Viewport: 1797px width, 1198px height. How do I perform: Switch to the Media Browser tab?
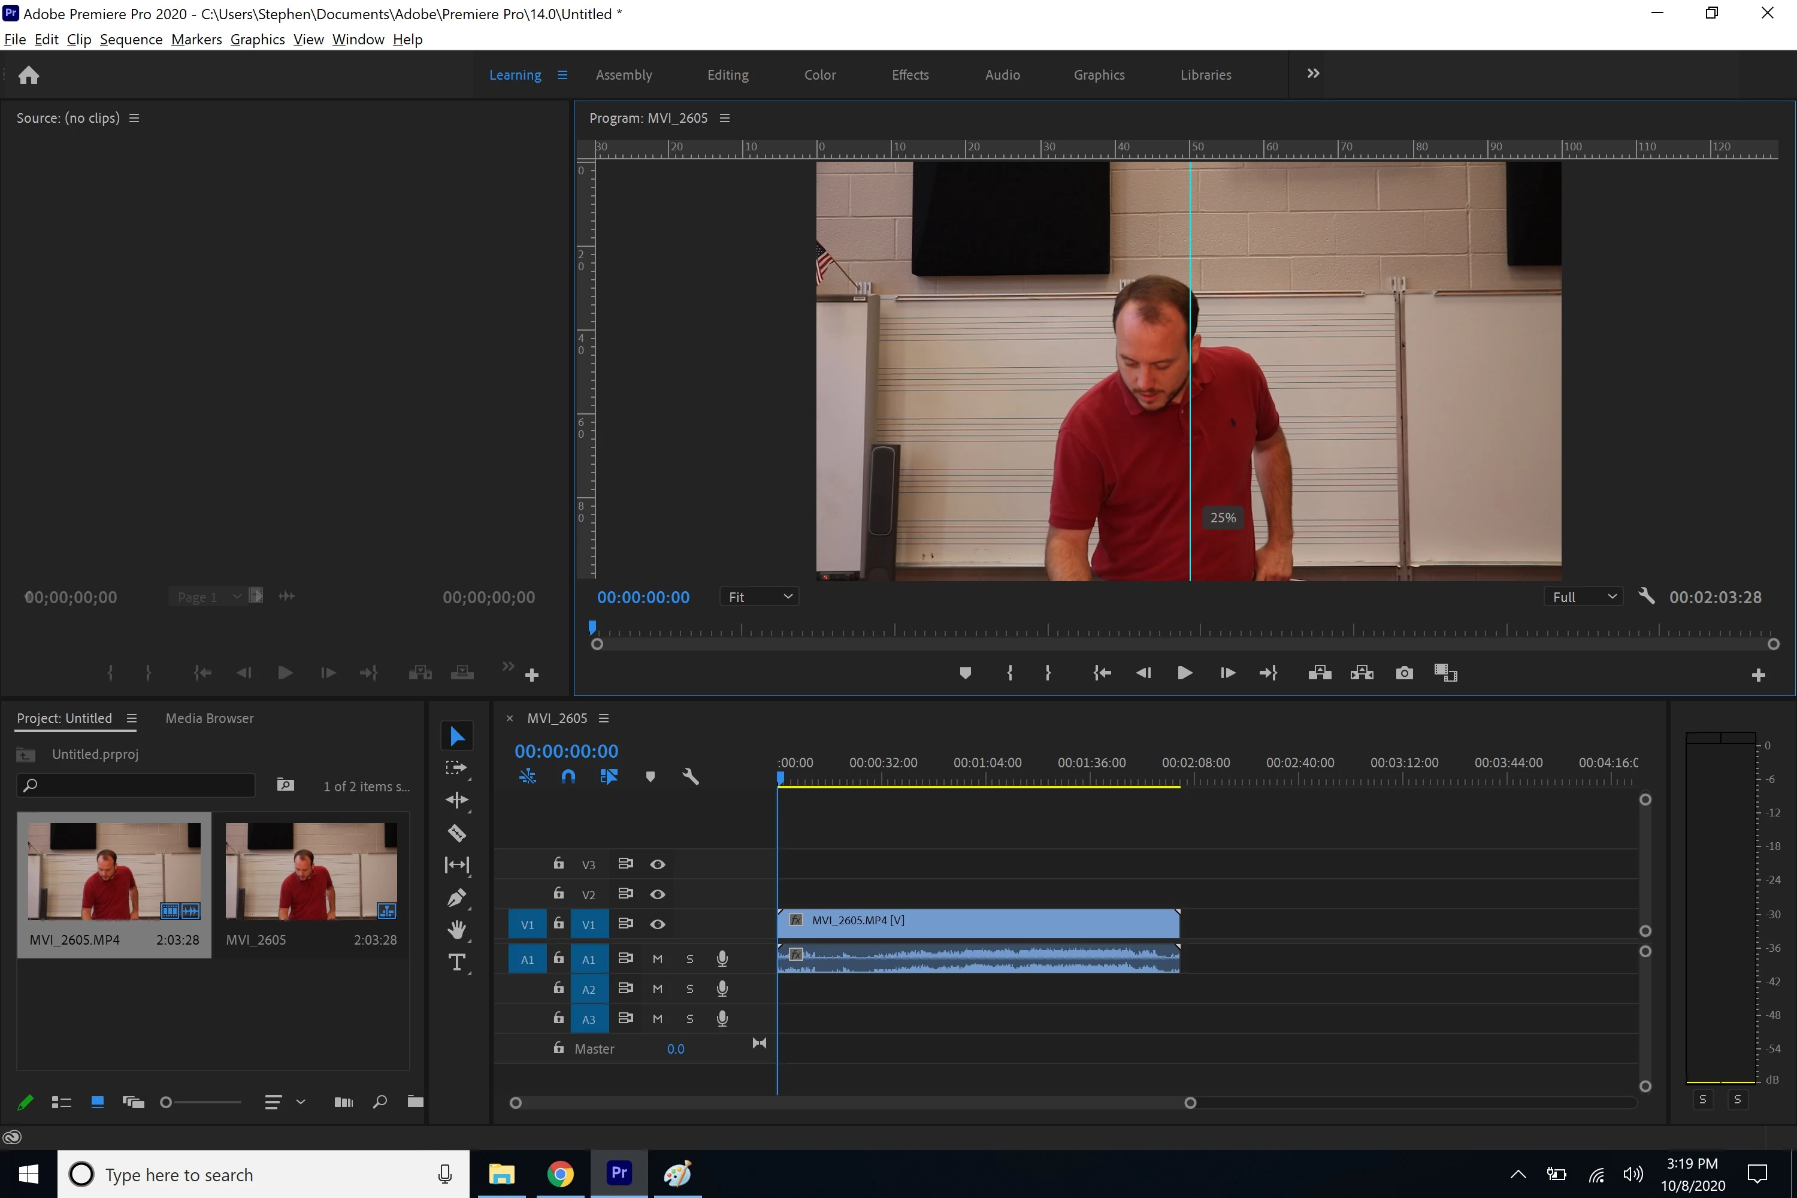pyautogui.click(x=209, y=718)
